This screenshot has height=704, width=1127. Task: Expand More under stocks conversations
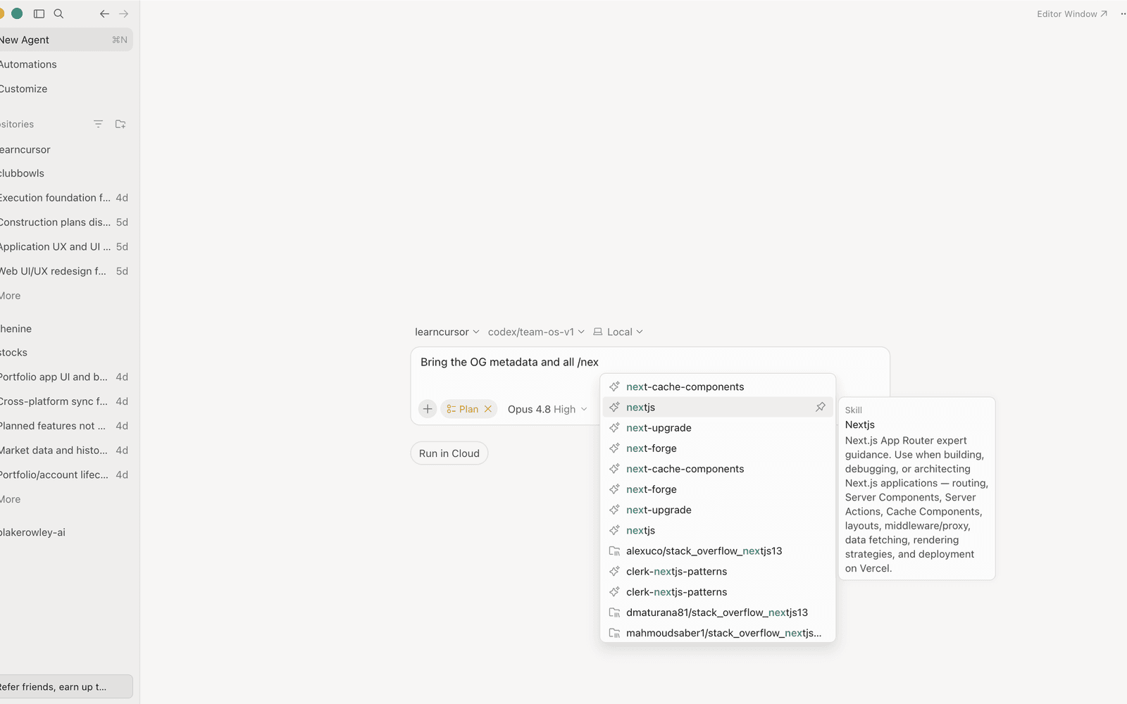point(11,499)
